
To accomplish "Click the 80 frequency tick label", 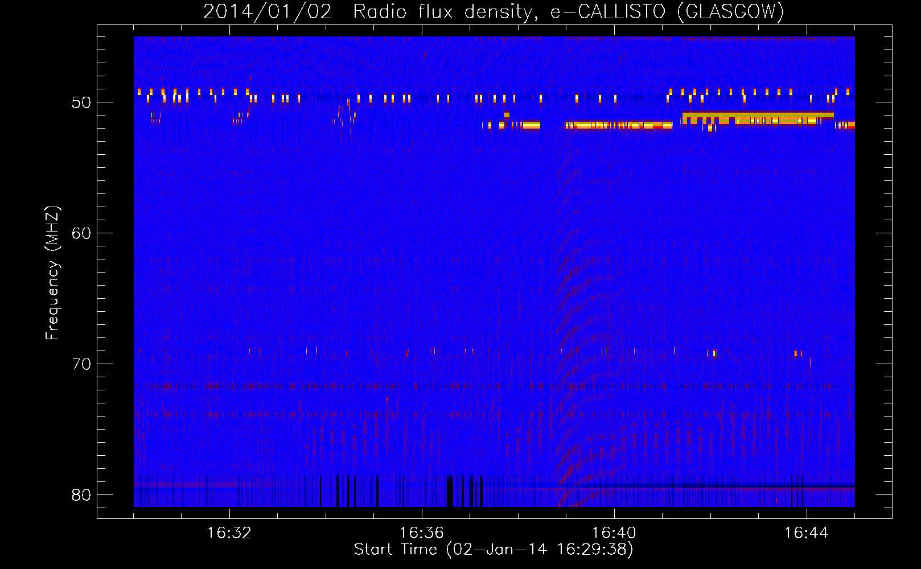I will [81, 495].
